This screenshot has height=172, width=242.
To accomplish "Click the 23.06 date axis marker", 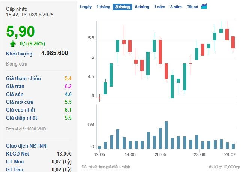I will click(x=199, y=154).
